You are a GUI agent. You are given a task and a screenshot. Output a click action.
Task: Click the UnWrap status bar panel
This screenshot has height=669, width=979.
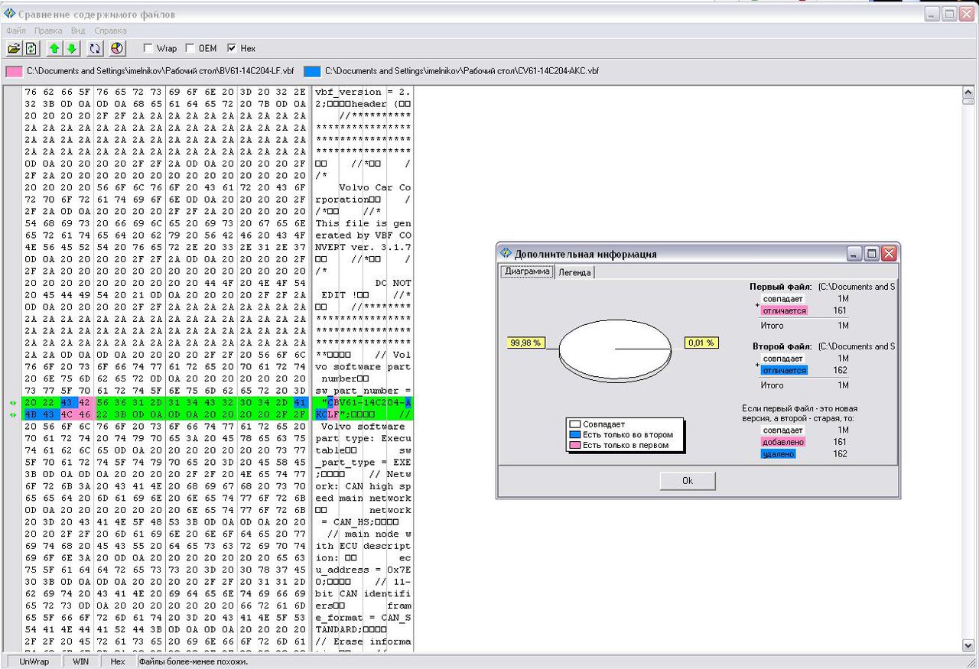[34, 661]
